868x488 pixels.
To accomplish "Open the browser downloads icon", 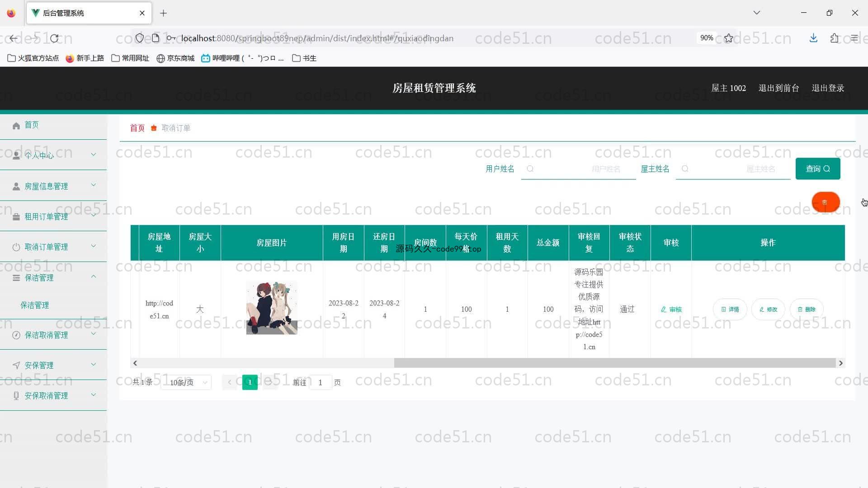I will 813,38.
